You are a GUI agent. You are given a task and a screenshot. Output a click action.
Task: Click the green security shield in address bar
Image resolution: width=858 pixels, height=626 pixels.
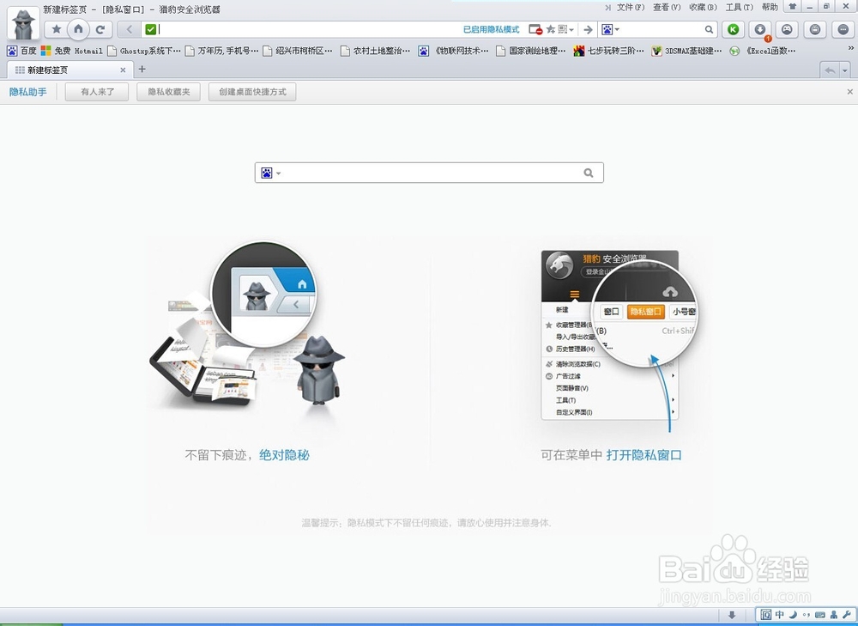151,29
